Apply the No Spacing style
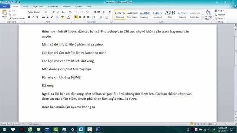The width and height of the screenshot is (237, 133). point(133,15)
